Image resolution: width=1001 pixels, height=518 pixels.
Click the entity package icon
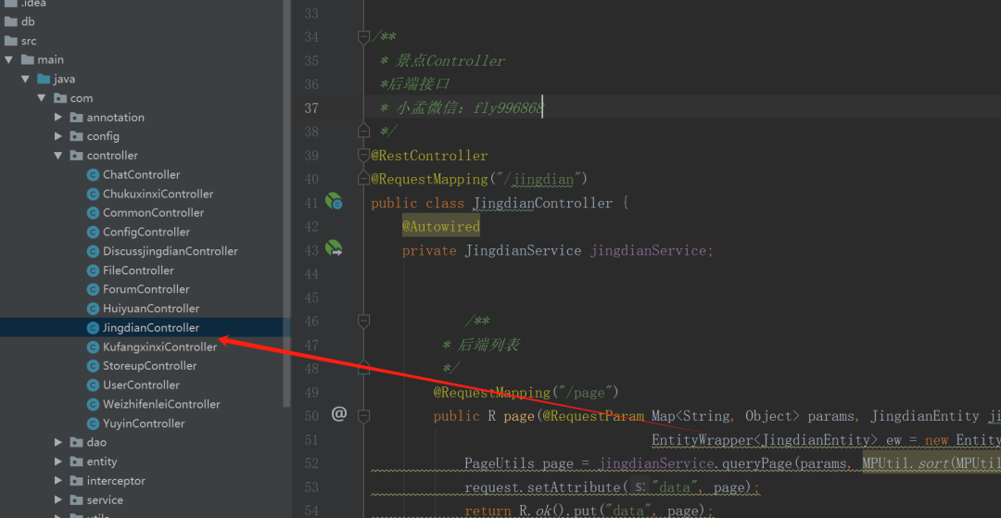[77, 461]
